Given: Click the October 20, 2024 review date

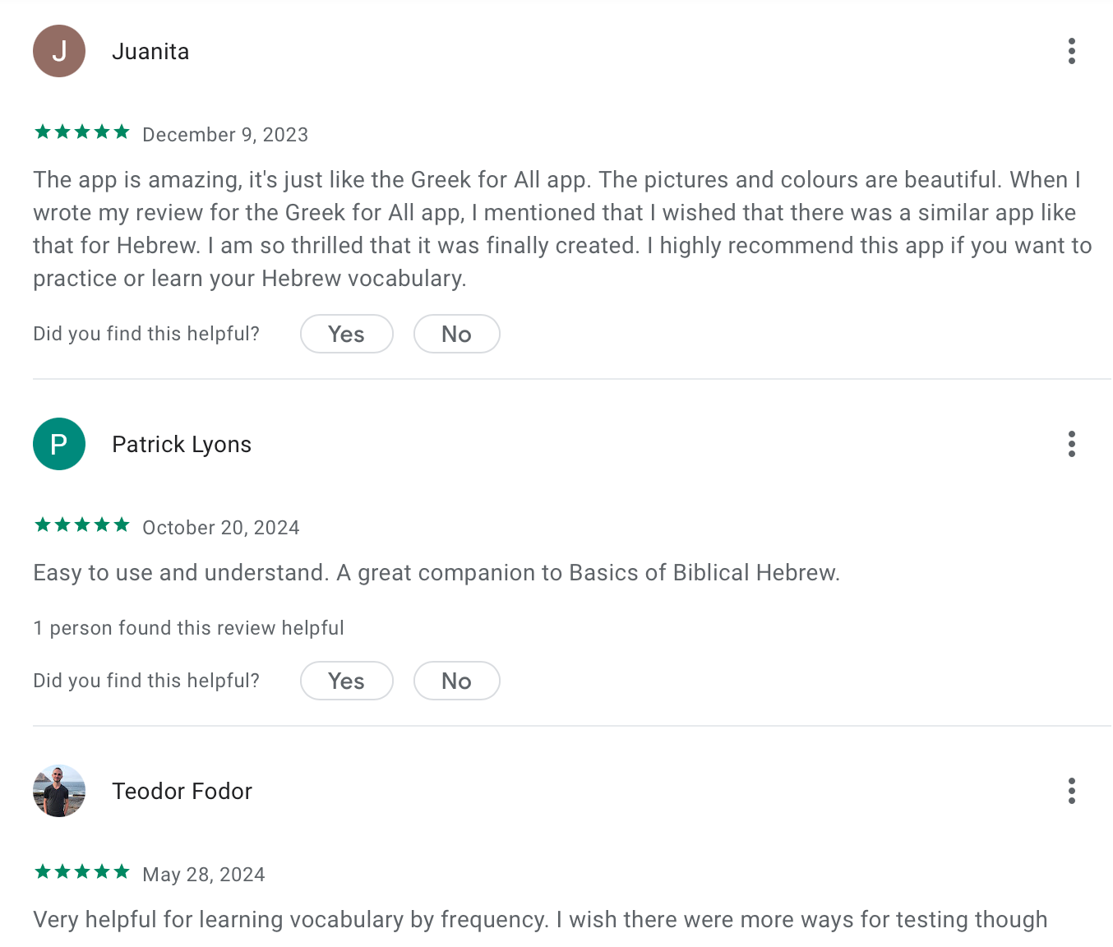Looking at the screenshot, I should click(x=221, y=528).
